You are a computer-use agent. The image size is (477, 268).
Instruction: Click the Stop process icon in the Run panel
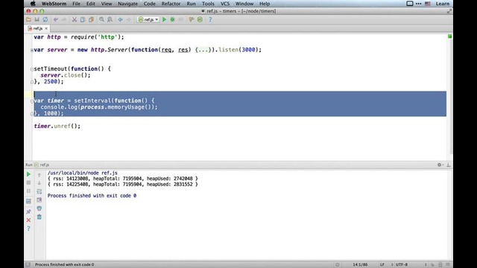(28, 182)
